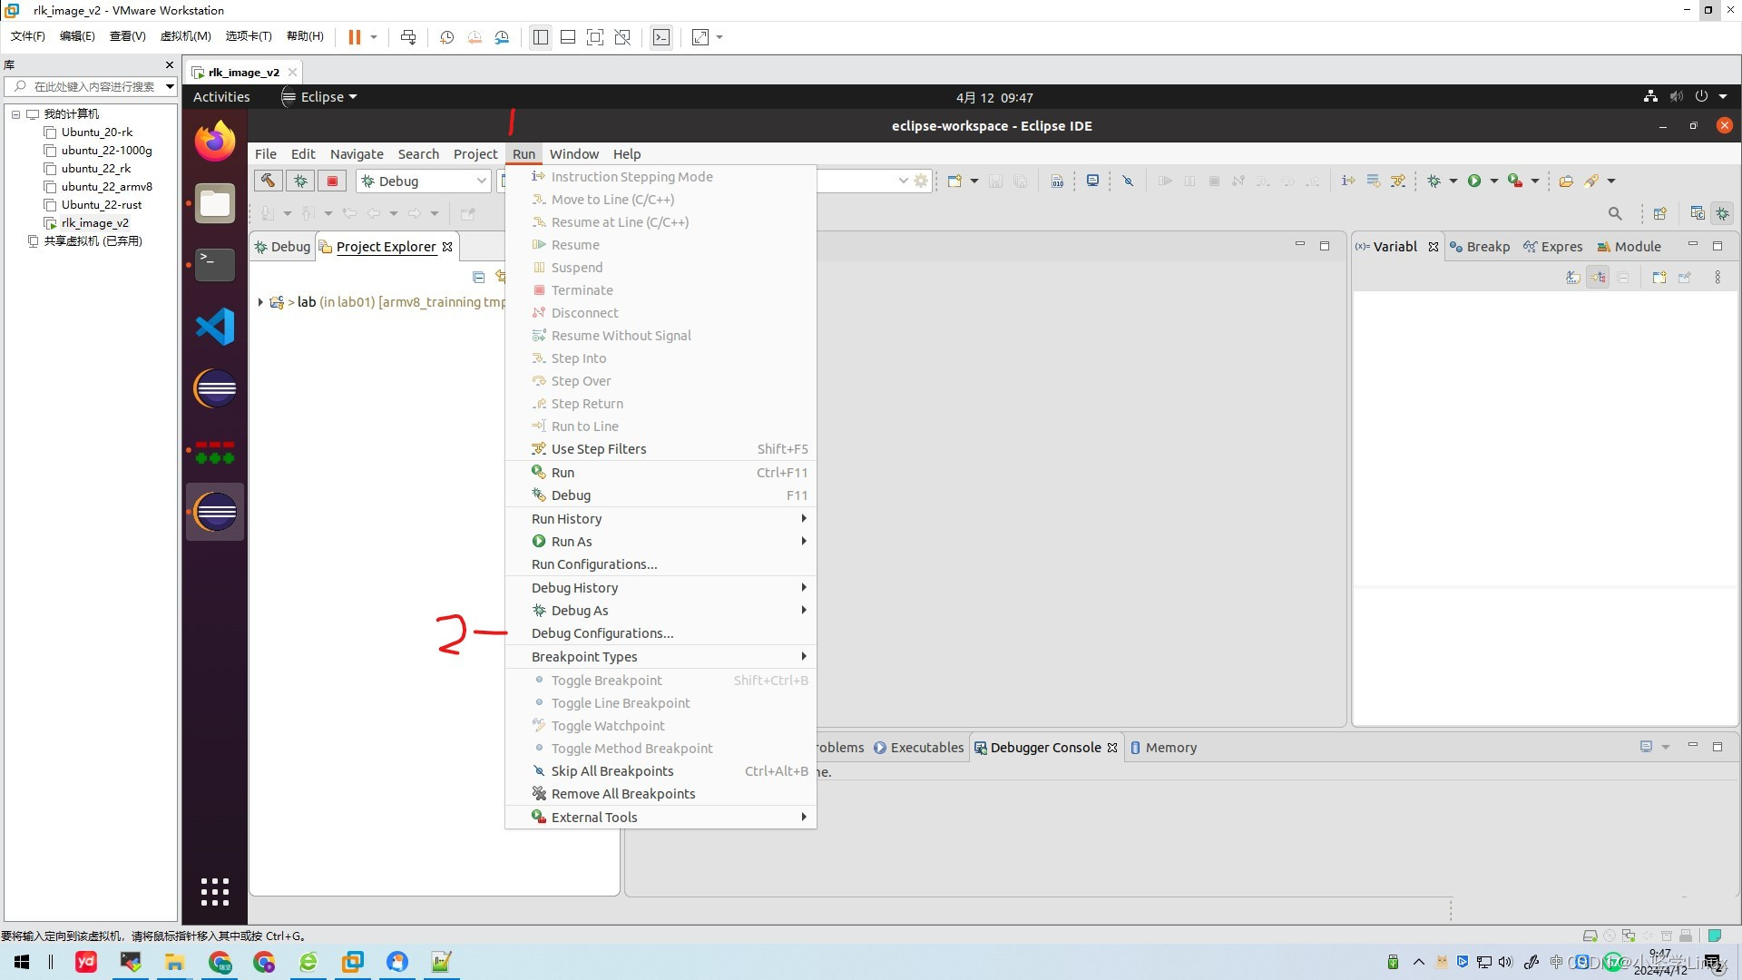
Task: Toggle Skip All Breakpoints option
Action: coord(612,771)
